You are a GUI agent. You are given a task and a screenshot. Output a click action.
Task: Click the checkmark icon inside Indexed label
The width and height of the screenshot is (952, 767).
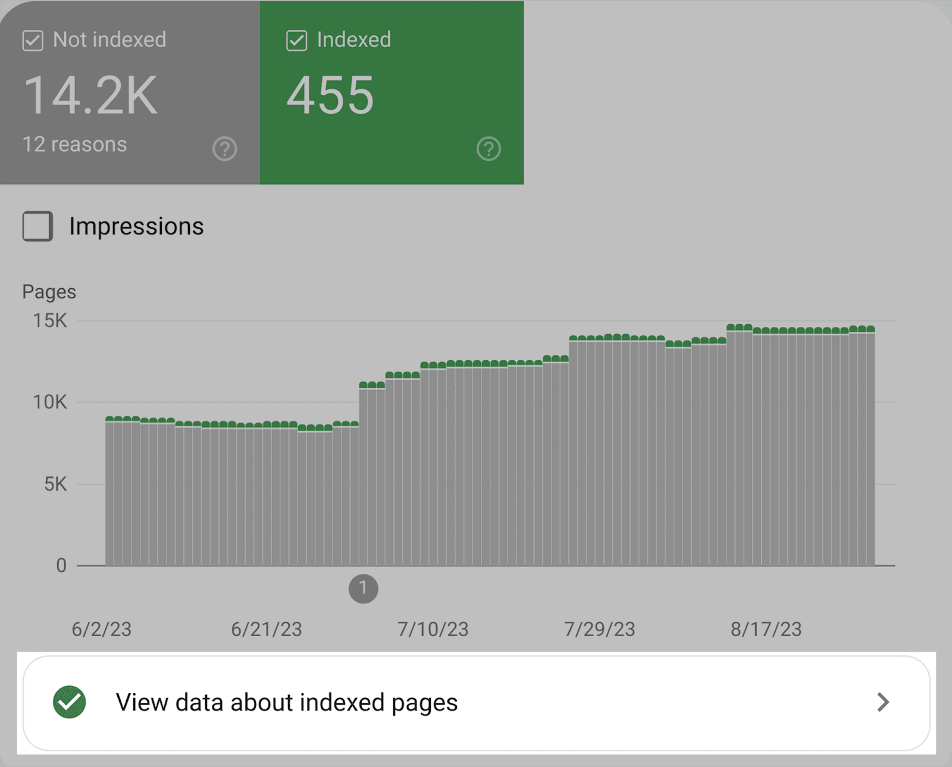pos(296,39)
